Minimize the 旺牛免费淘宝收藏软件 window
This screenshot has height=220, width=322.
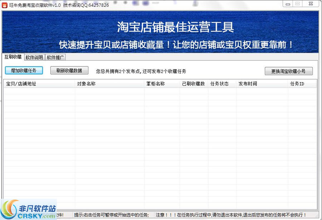point(288,4)
